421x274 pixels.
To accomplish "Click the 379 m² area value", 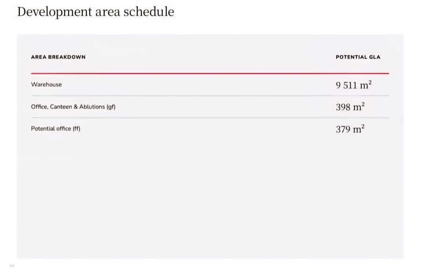I will 350,129.
